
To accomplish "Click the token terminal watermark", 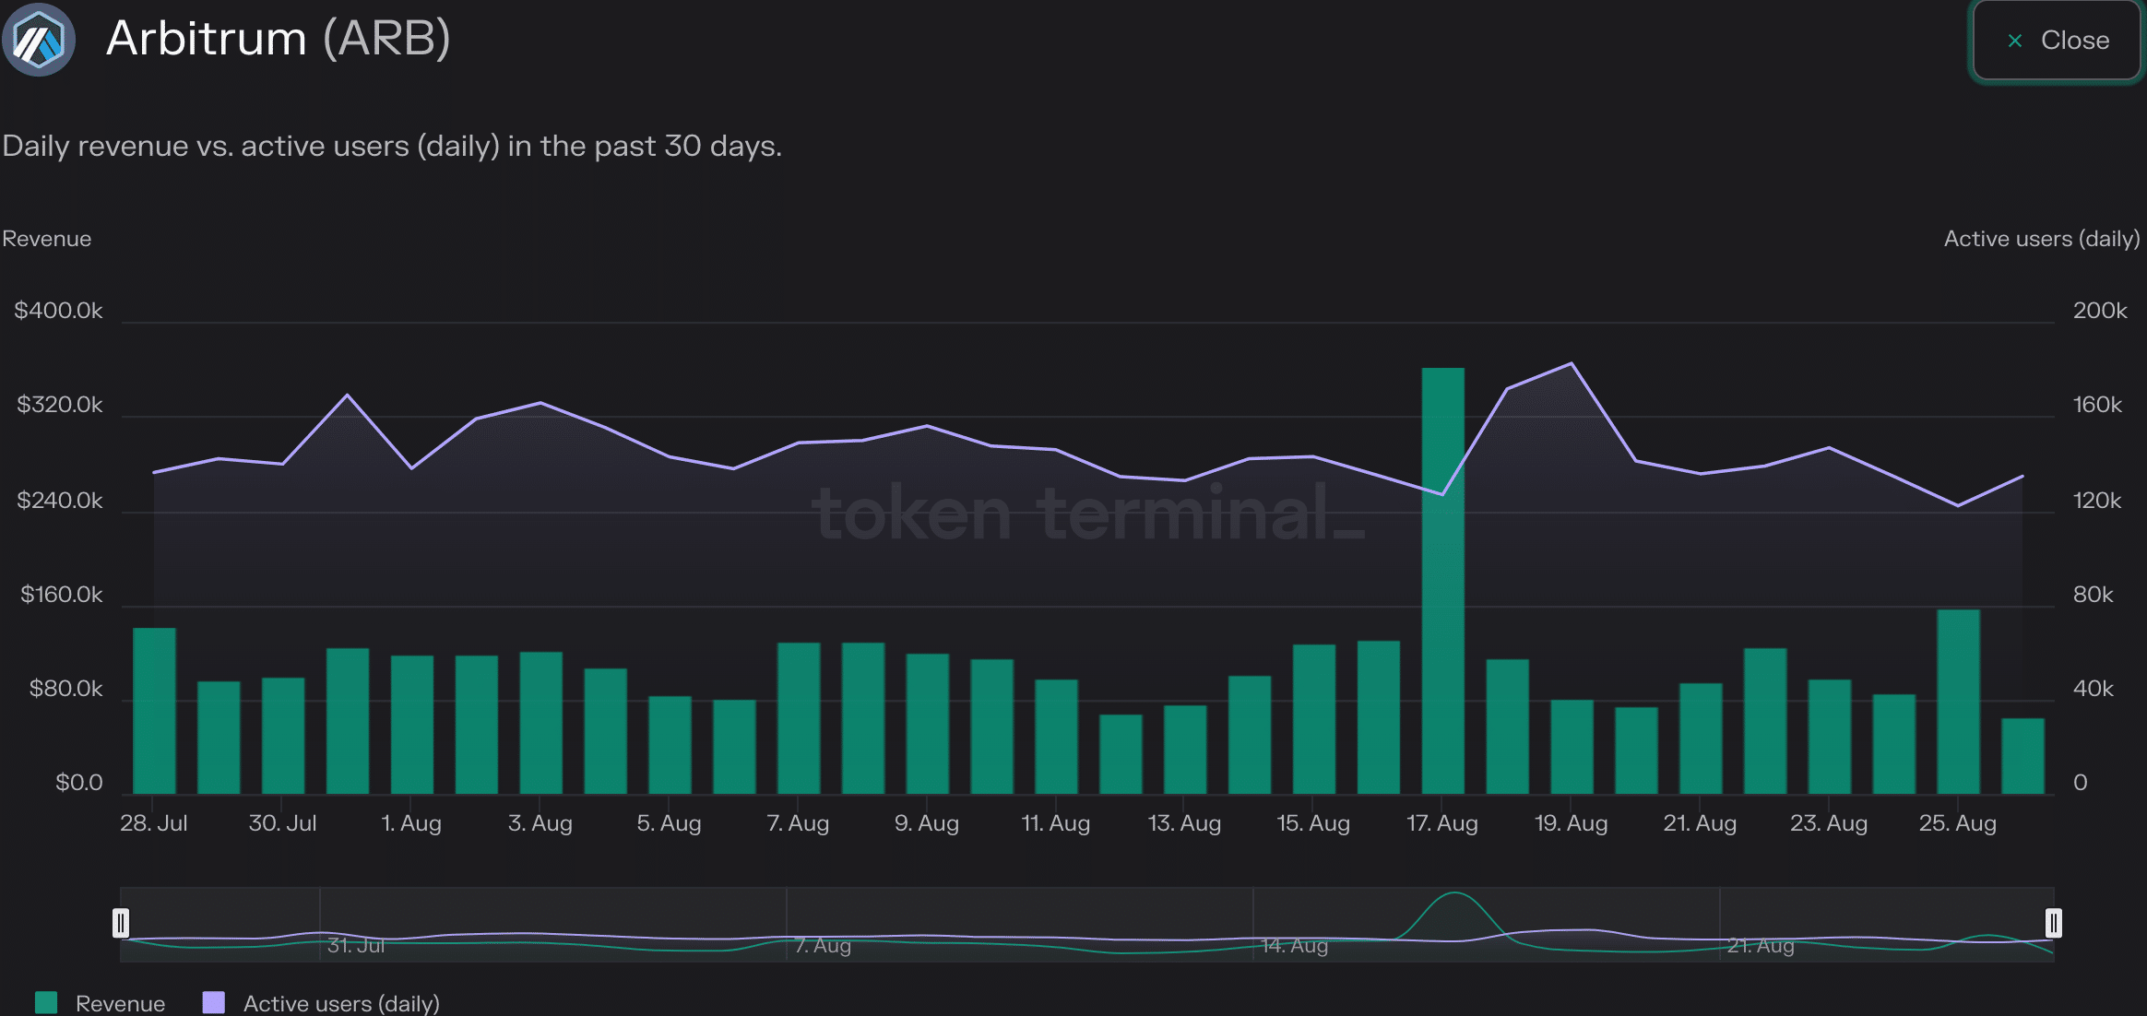I will (x=1088, y=513).
